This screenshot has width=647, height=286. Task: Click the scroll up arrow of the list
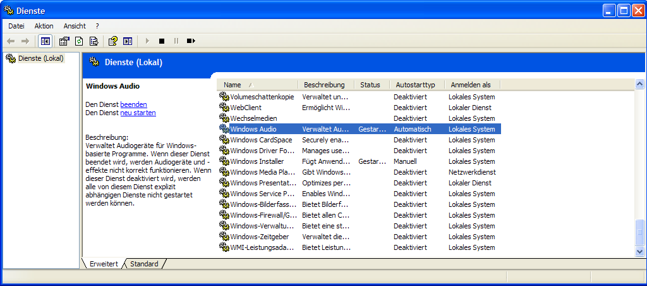(640, 84)
